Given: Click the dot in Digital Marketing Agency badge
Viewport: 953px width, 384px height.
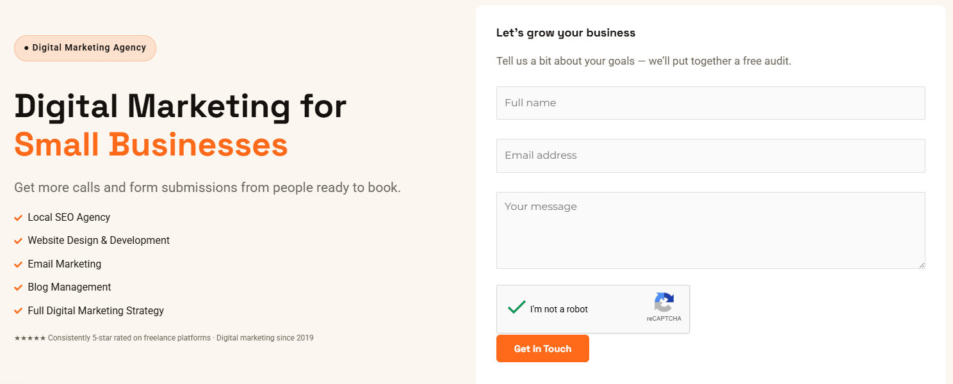Looking at the screenshot, I should (26, 48).
